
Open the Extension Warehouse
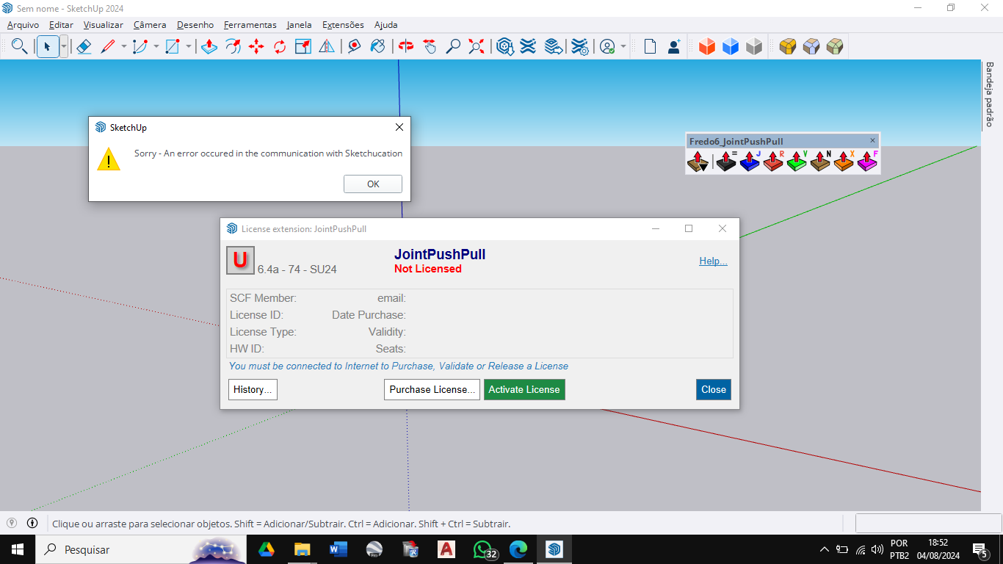pyautogui.click(x=528, y=46)
